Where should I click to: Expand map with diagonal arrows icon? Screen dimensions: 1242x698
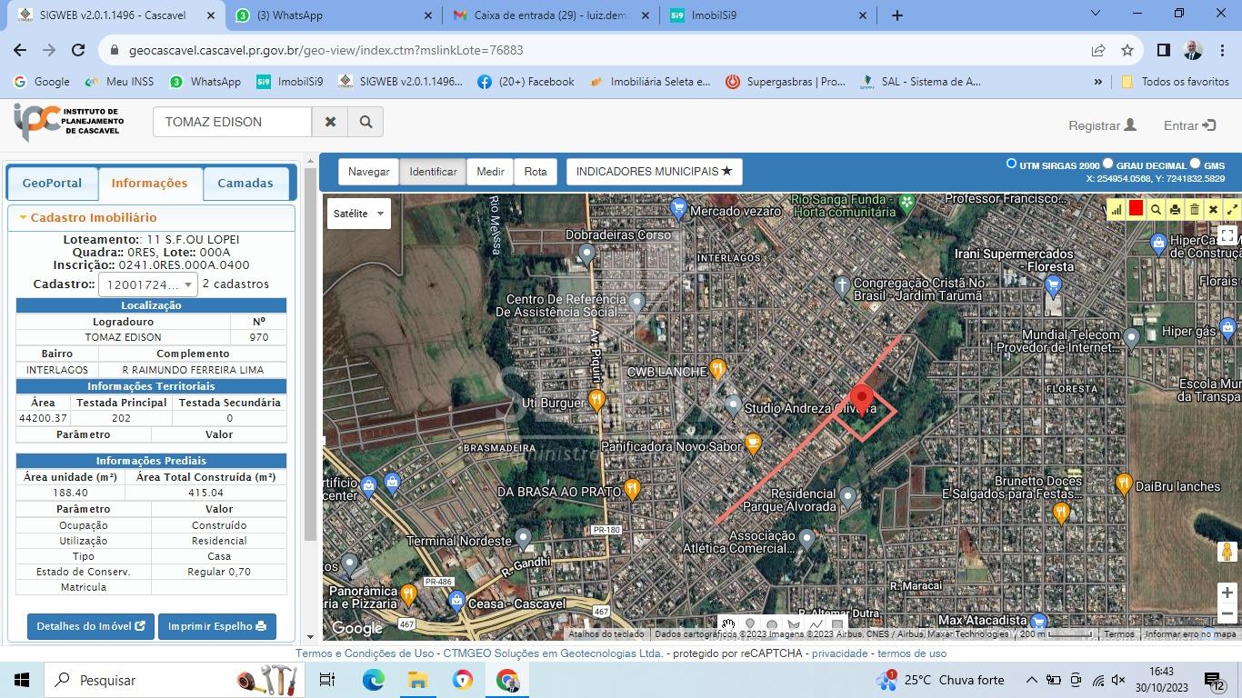(x=1232, y=209)
